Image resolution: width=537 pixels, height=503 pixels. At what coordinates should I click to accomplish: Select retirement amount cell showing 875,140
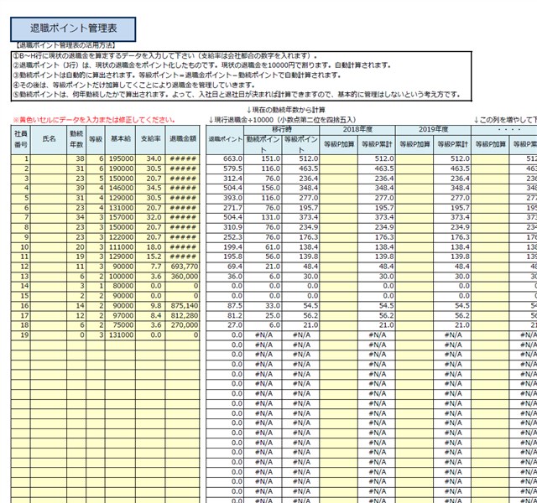[x=182, y=304]
